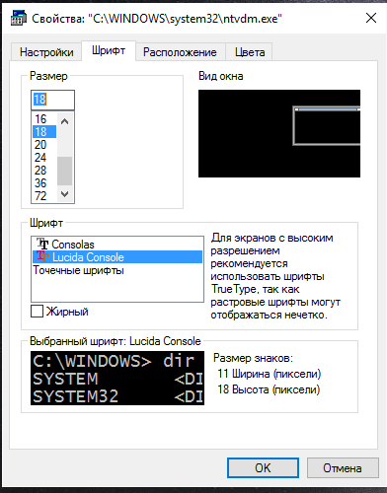
Task: Switch to the Настройки tab
Action: click(x=46, y=52)
